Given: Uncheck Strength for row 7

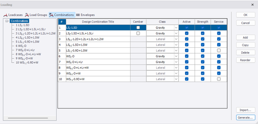Looking at the screenshot, I should coord(203,62).
